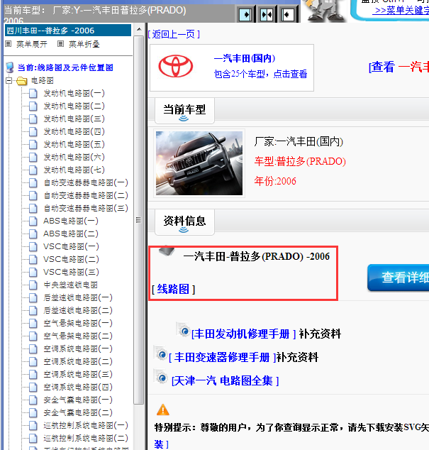
Task: Click the scroll-up arrow of tree panel
Action: point(139,30)
